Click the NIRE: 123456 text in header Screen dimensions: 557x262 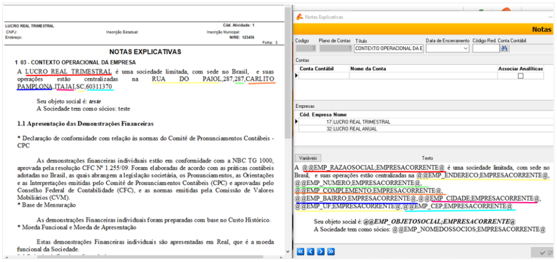pyautogui.click(x=242, y=37)
